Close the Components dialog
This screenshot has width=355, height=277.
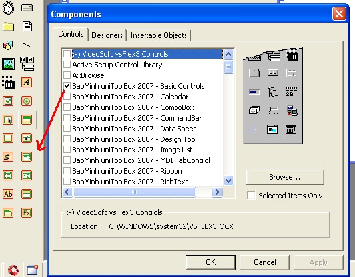coord(339,14)
